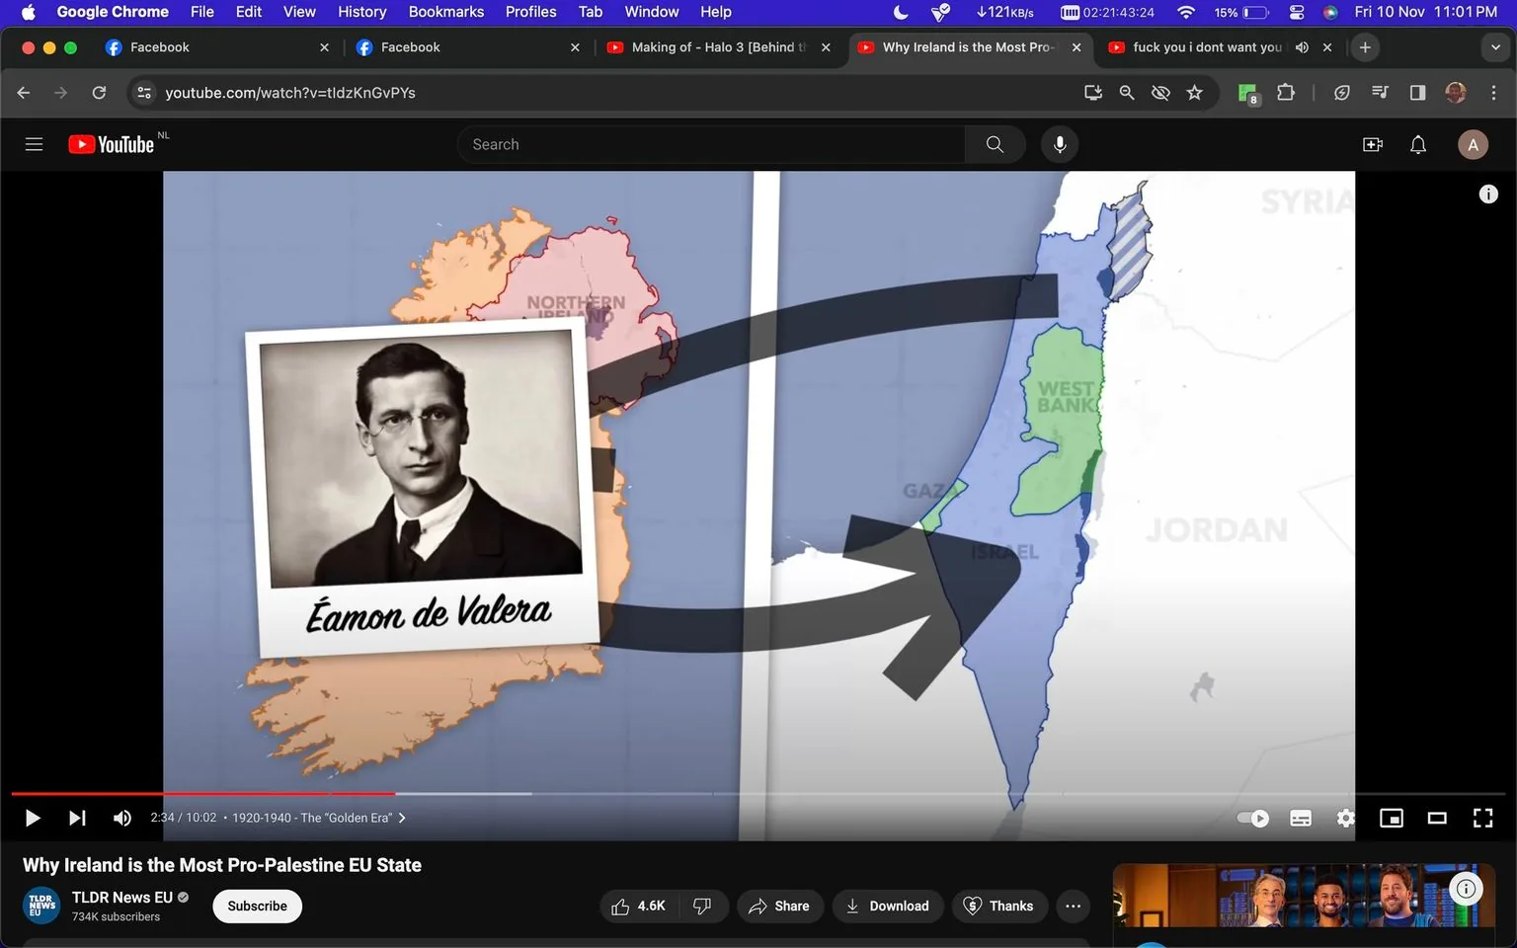Open YouTube notifications bell

coord(1417,143)
